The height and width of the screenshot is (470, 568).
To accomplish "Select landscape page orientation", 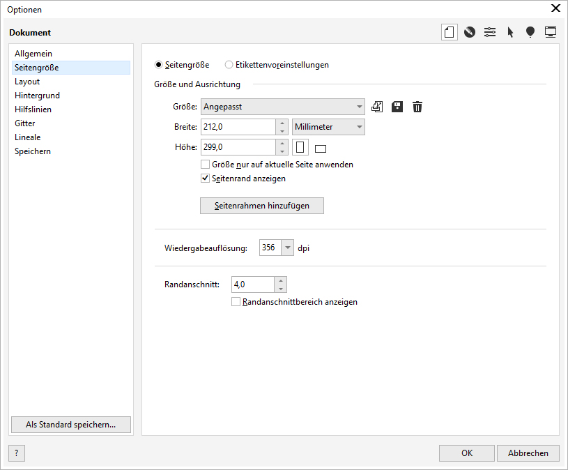I will (x=321, y=149).
